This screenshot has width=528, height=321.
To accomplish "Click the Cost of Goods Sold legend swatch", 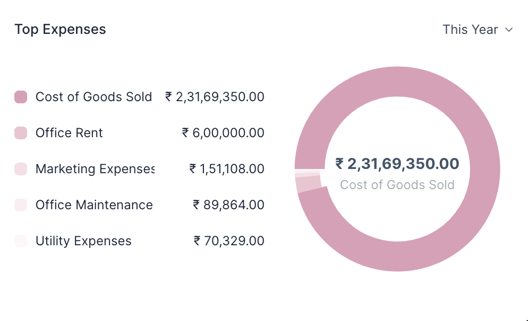I will point(21,97).
